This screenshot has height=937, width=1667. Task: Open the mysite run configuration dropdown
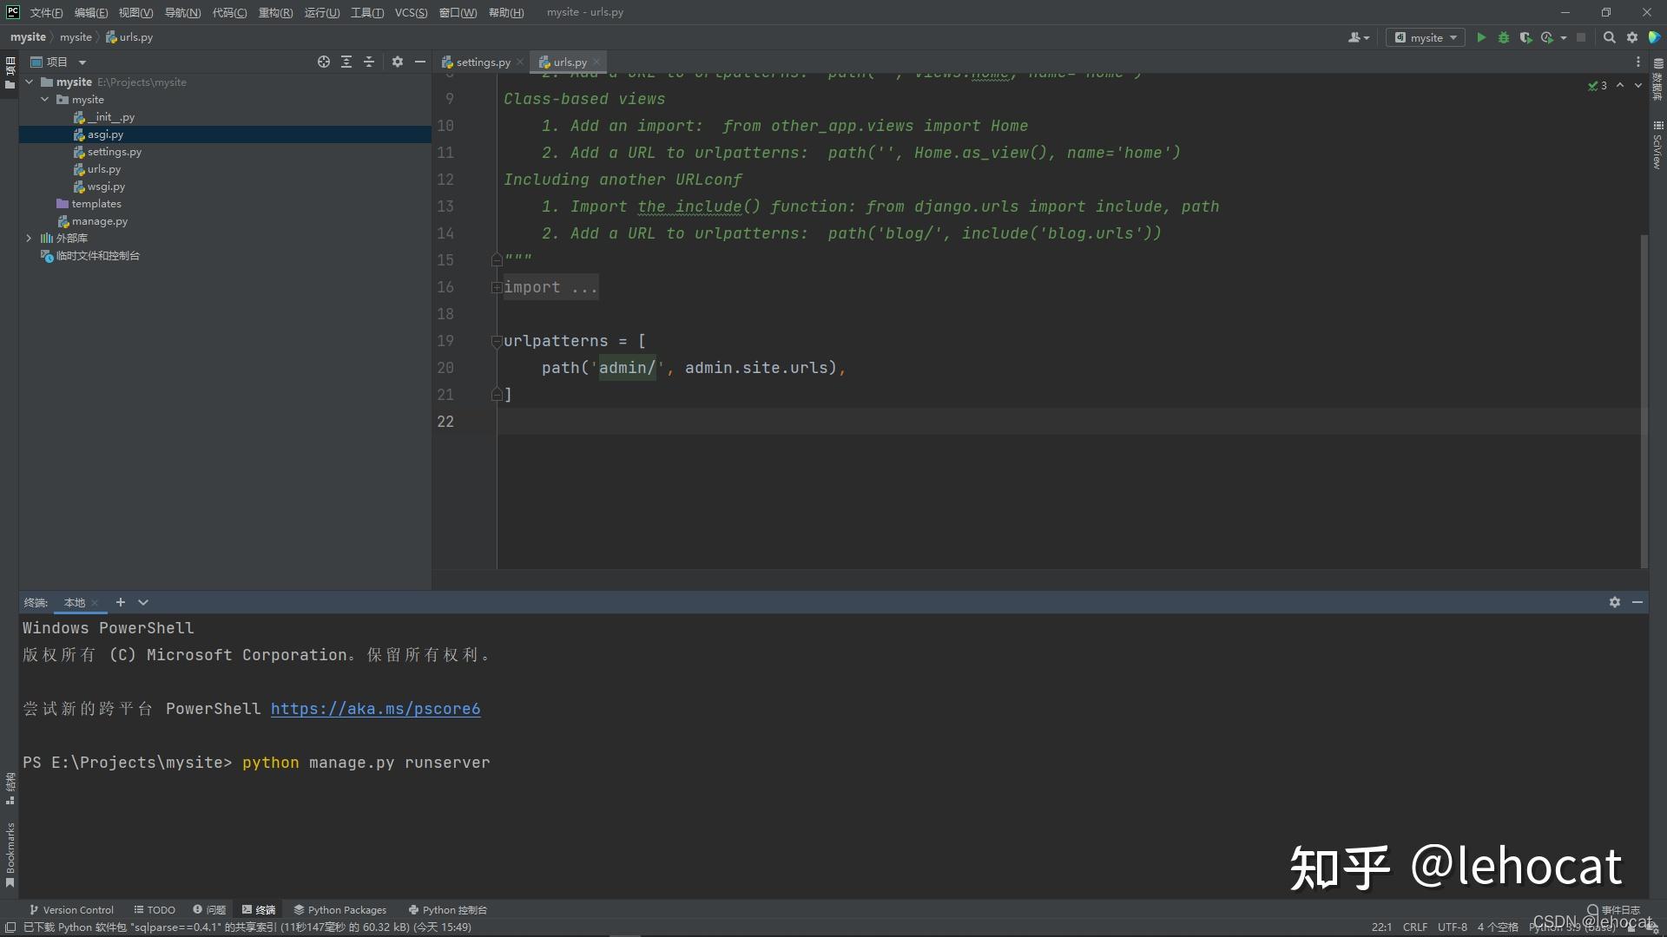(x=1426, y=37)
